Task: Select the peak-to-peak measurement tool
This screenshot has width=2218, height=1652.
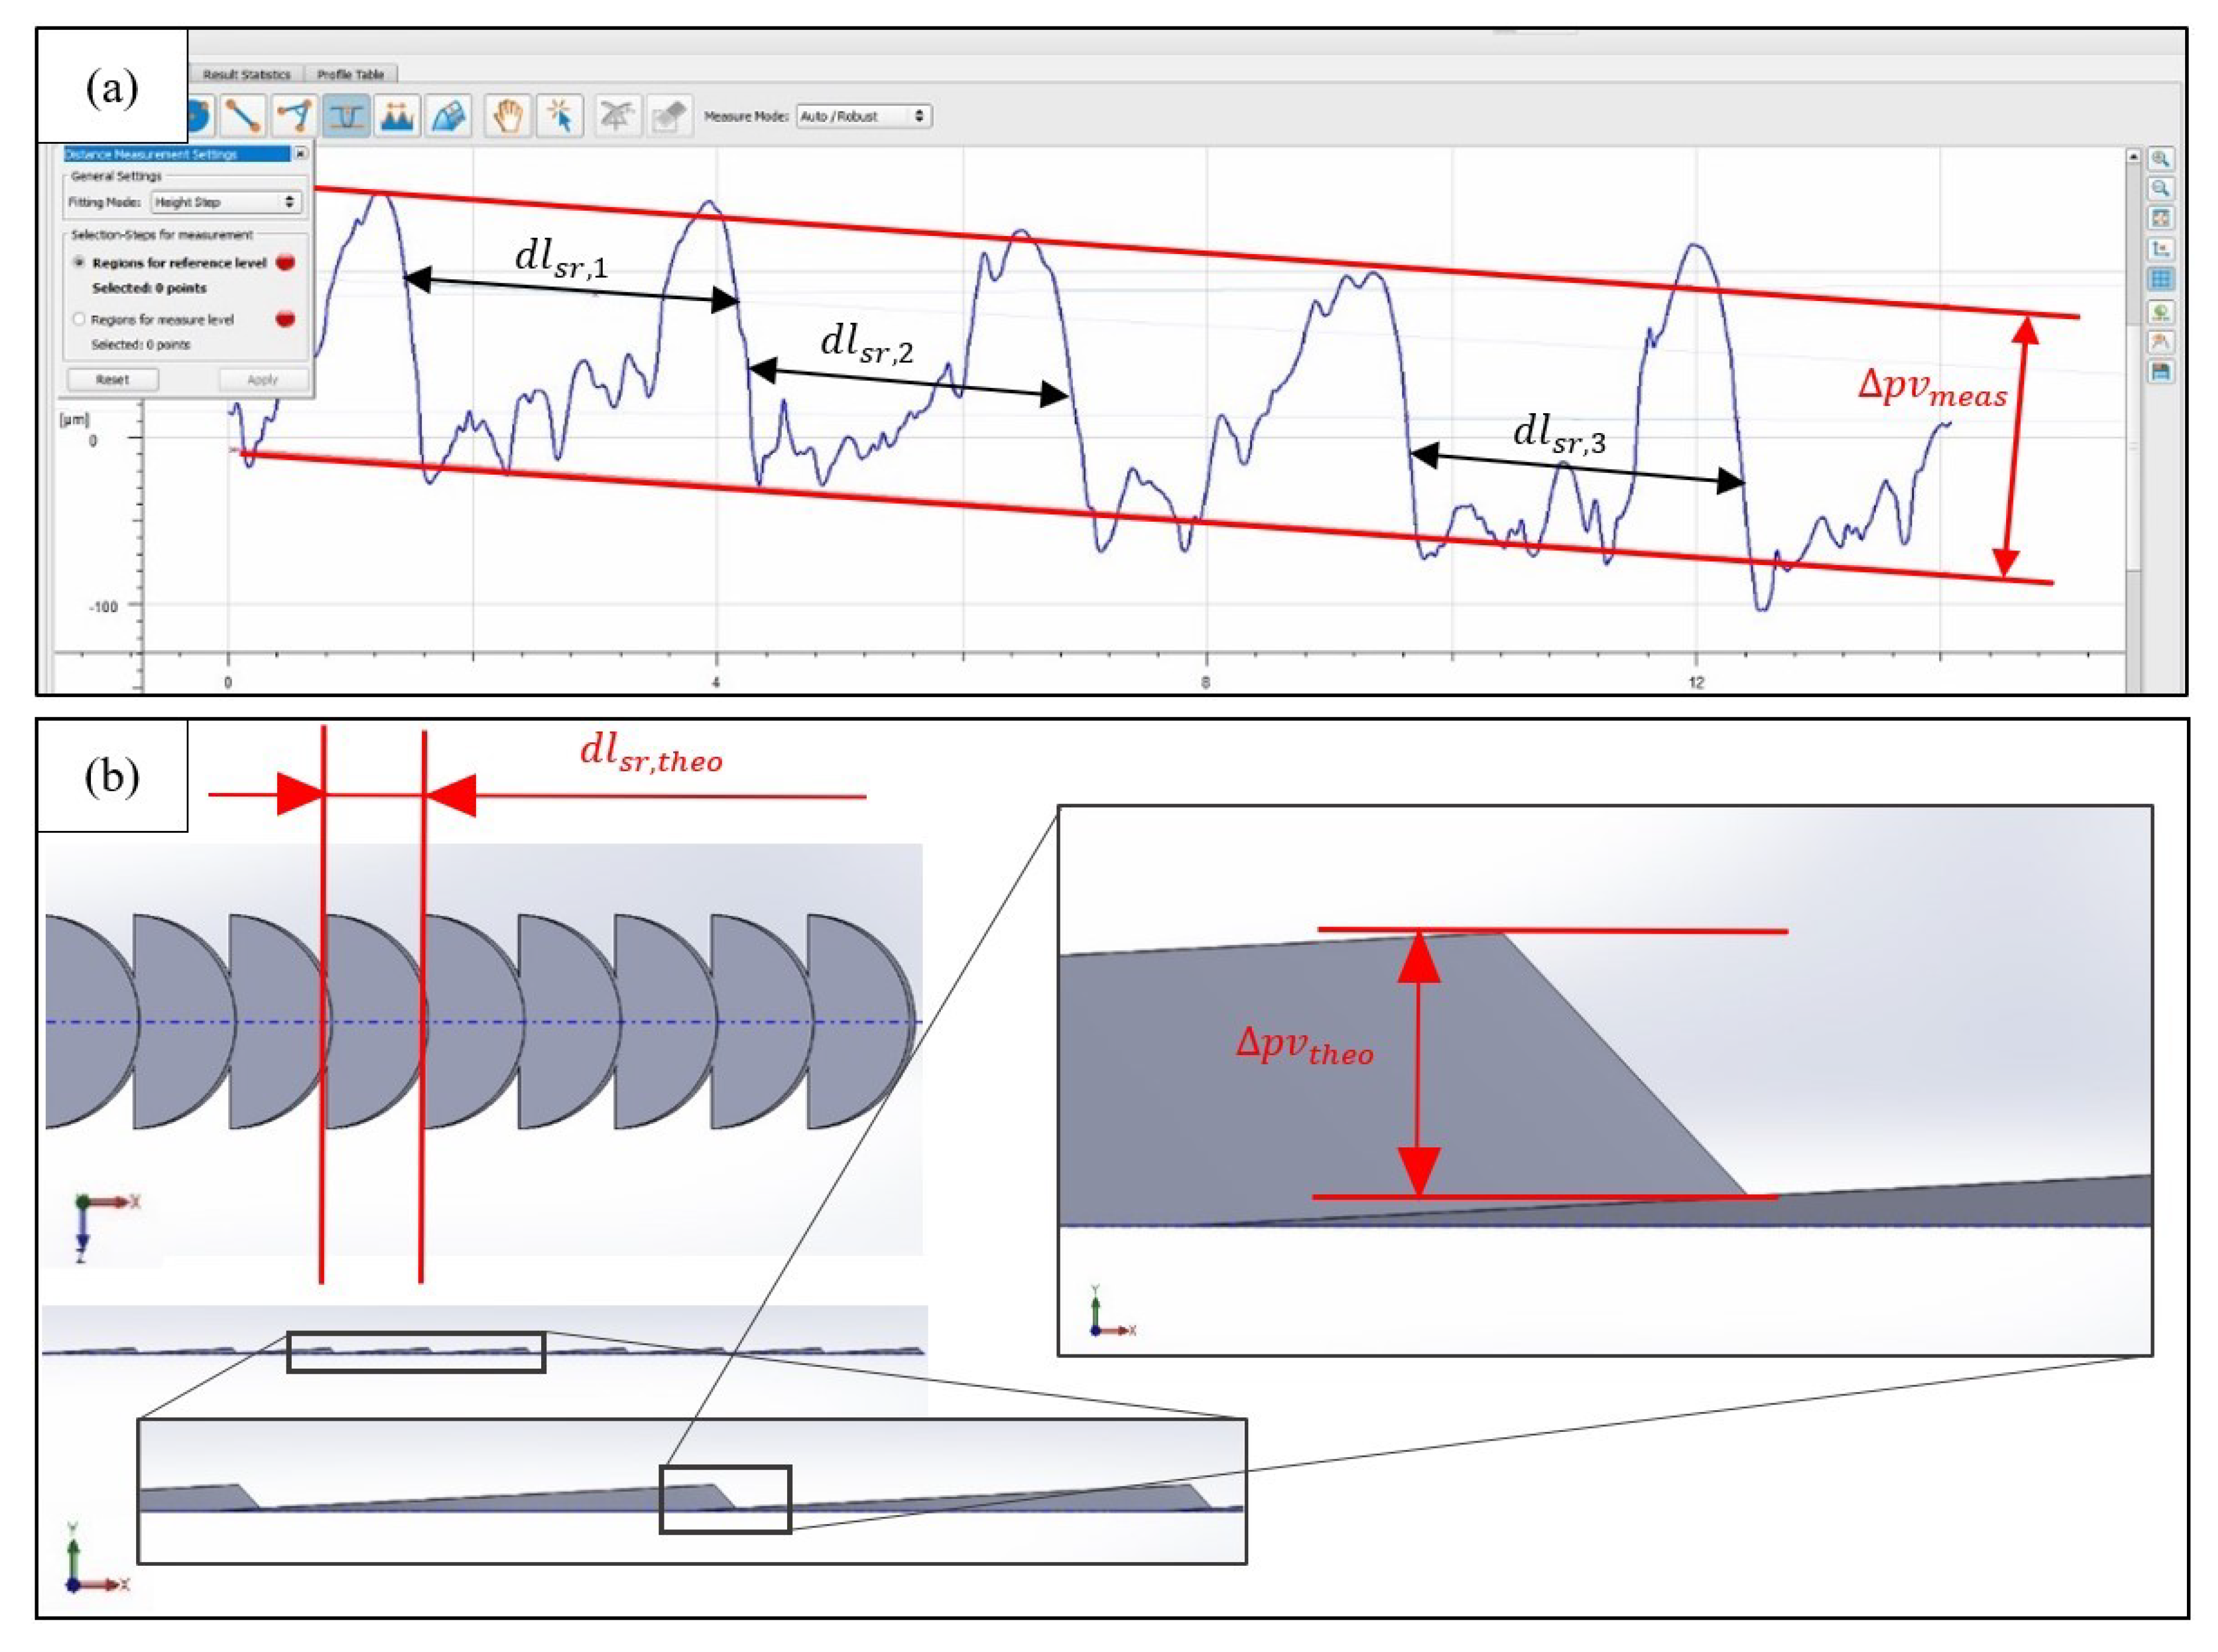Action: pyautogui.click(x=397, y=116)
